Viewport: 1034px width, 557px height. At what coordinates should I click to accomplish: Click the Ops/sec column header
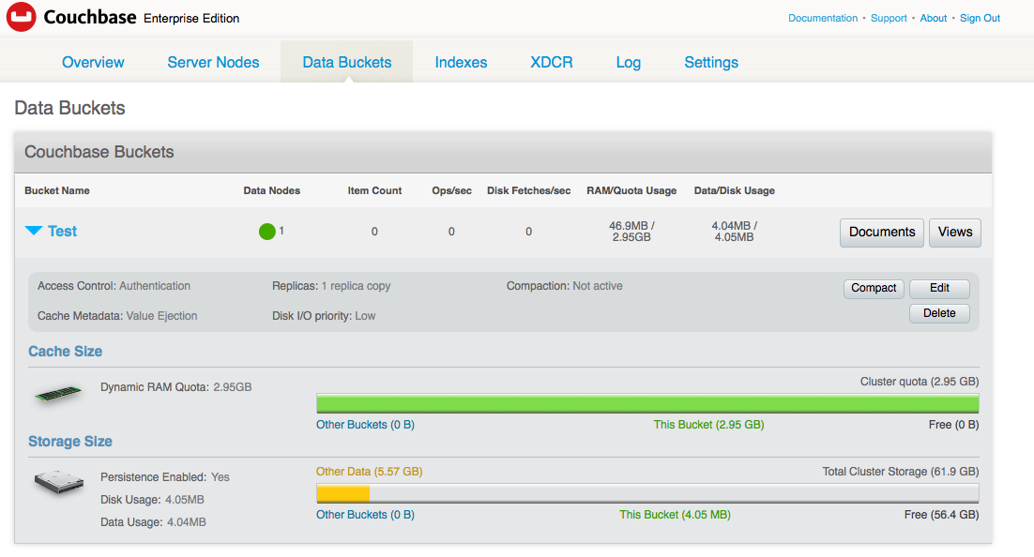pos(451,190)
